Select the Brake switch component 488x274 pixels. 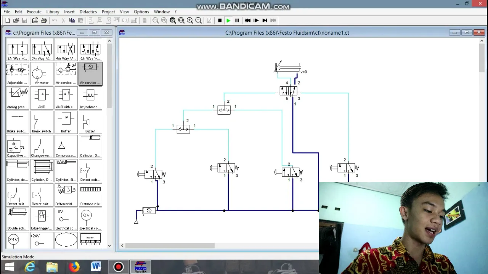pos(17,122)
